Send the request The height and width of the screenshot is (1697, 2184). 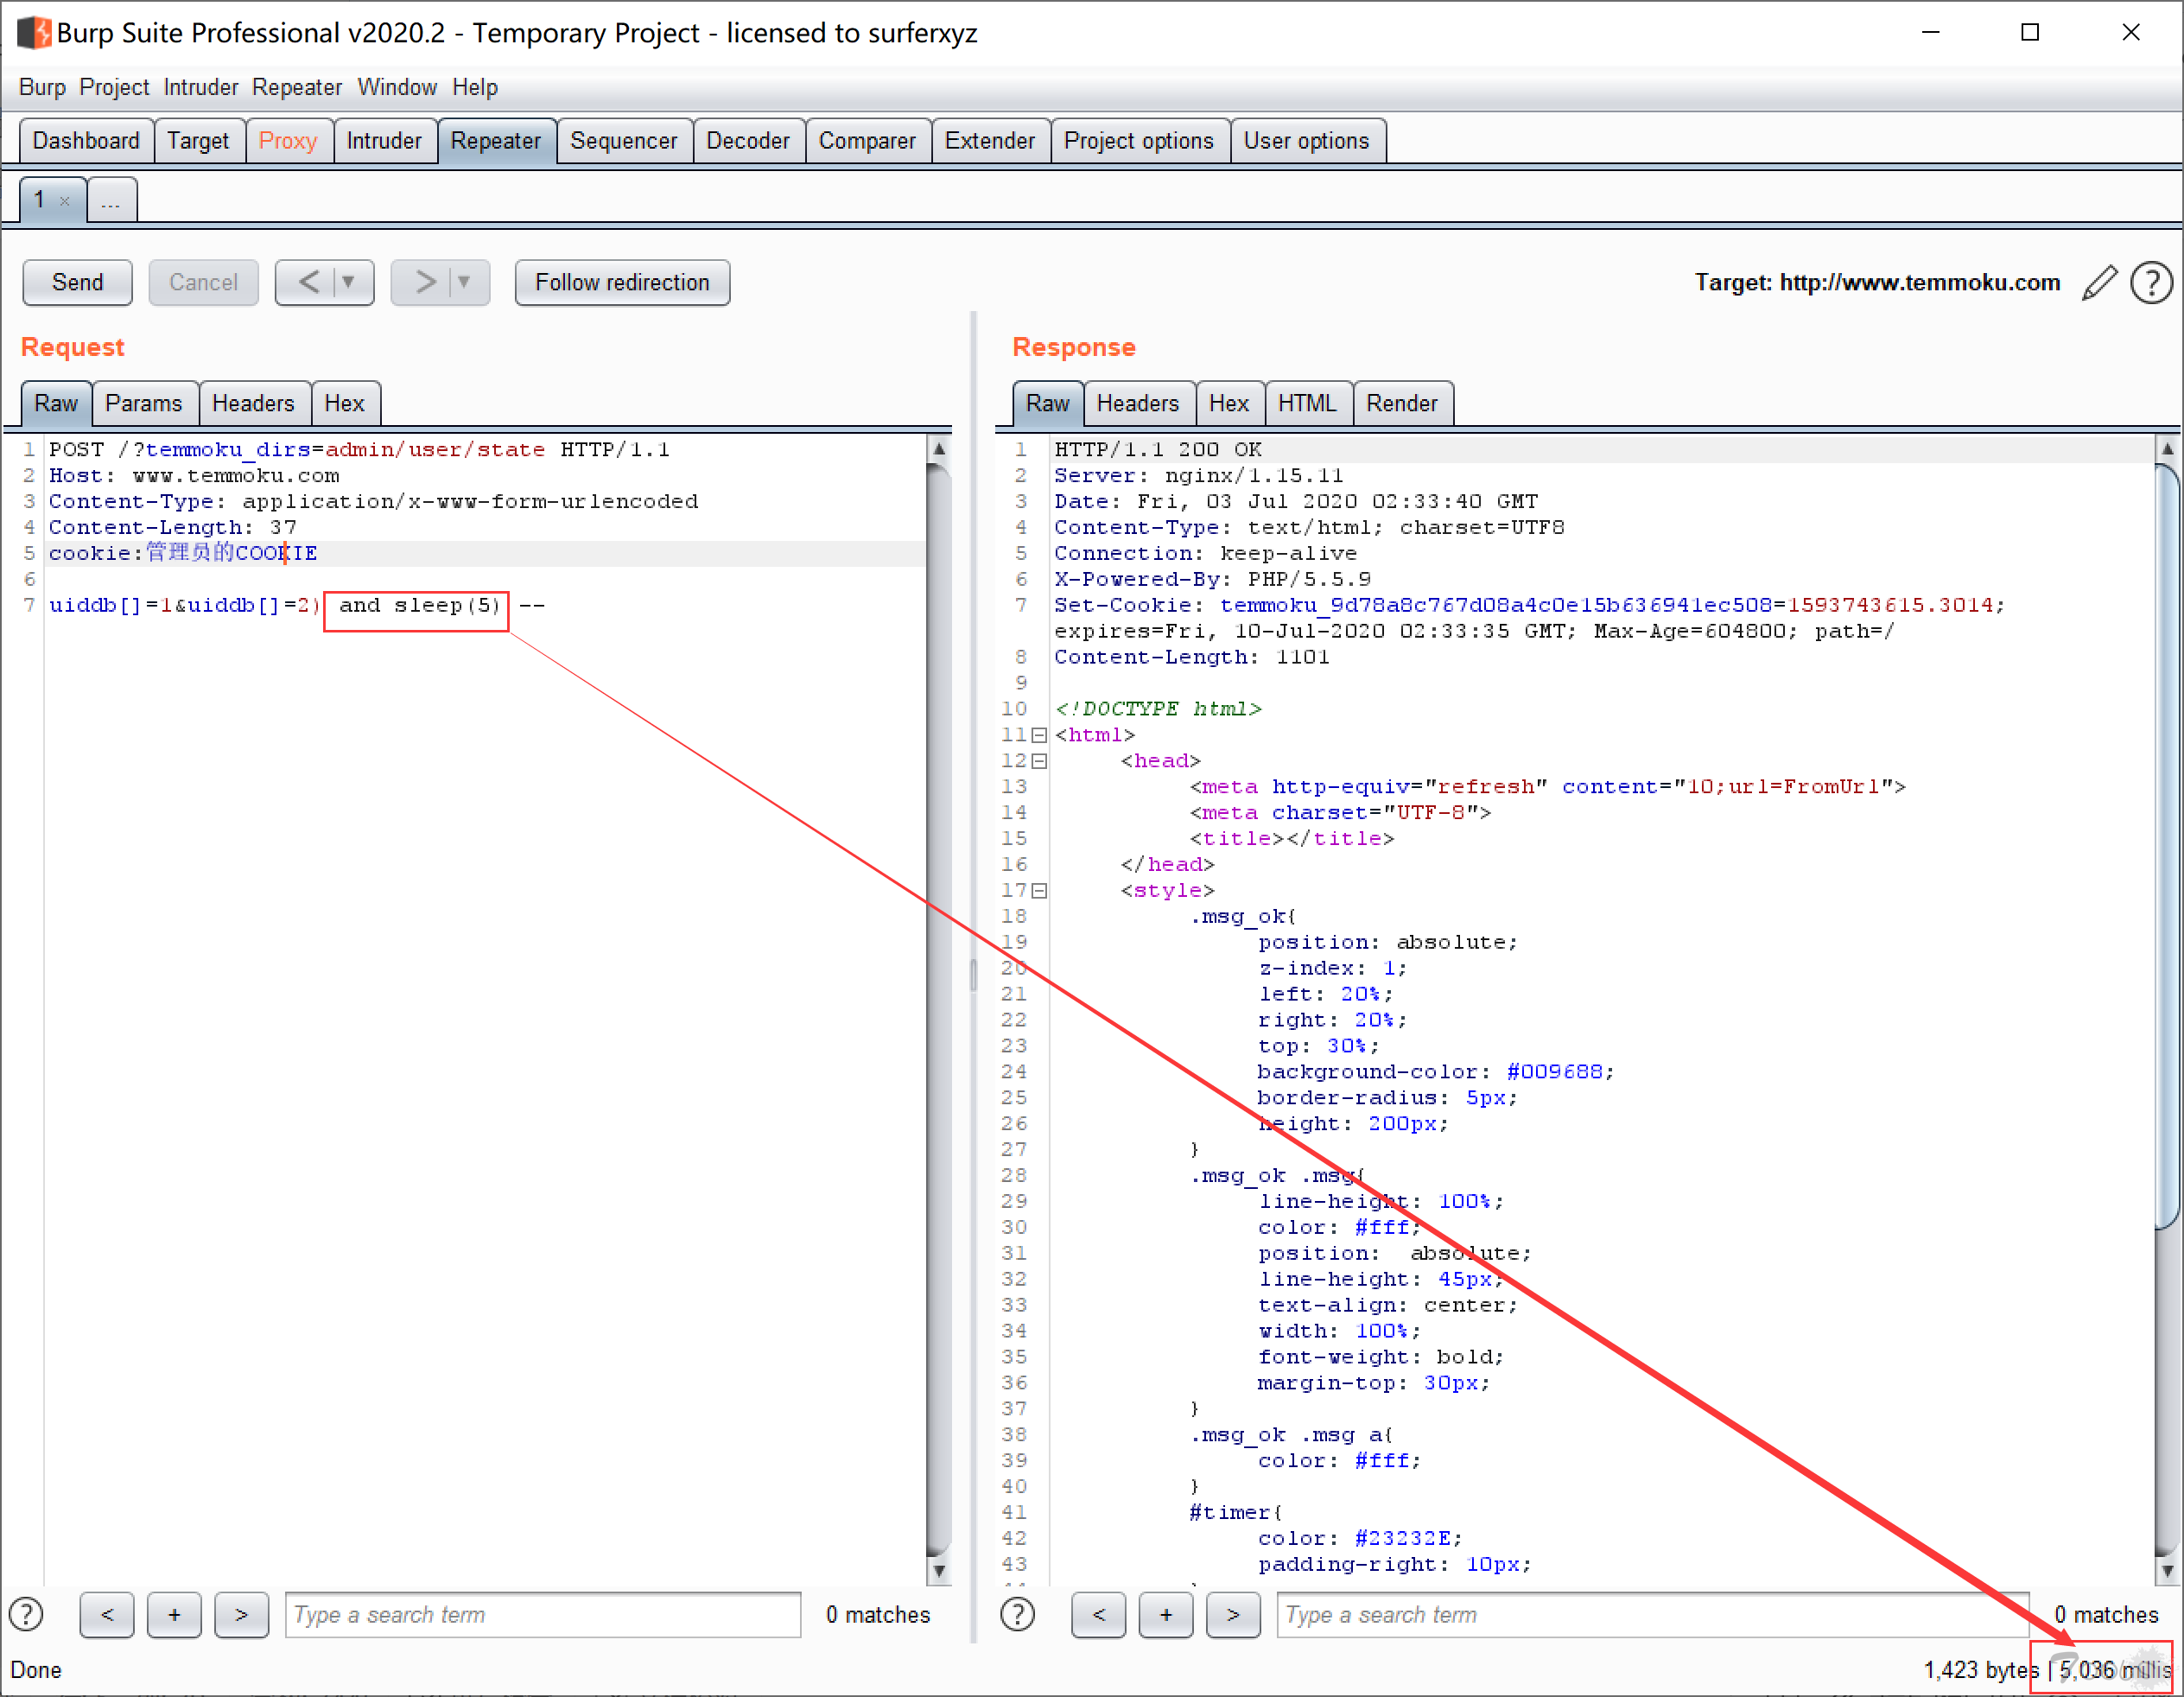pos(77,283)
